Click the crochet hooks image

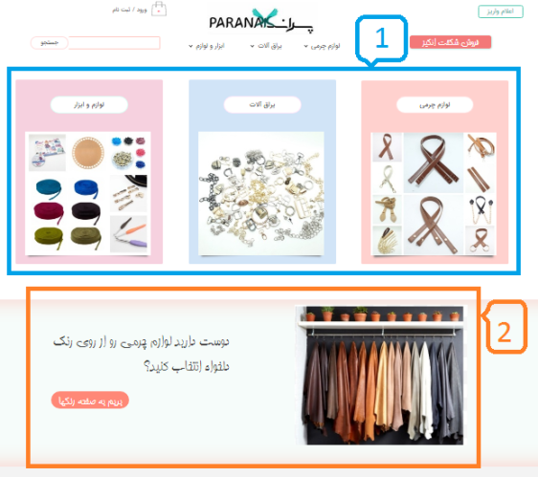[128, 233]
